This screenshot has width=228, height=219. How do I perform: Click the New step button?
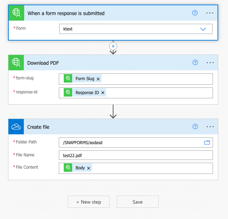coord(89,202)
